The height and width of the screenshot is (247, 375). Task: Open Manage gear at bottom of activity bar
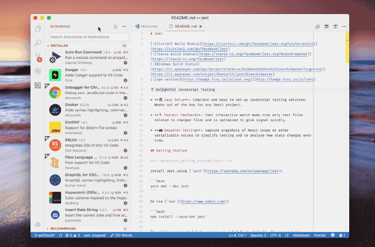click(x=37, y=225)
